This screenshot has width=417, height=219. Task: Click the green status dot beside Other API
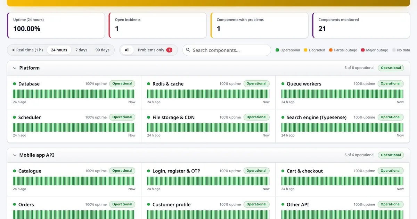(283, 204)
